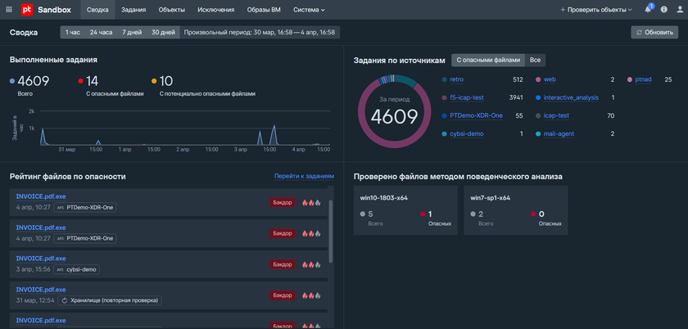
Task: Click the donut chart source ring
Action: point(361,115)
